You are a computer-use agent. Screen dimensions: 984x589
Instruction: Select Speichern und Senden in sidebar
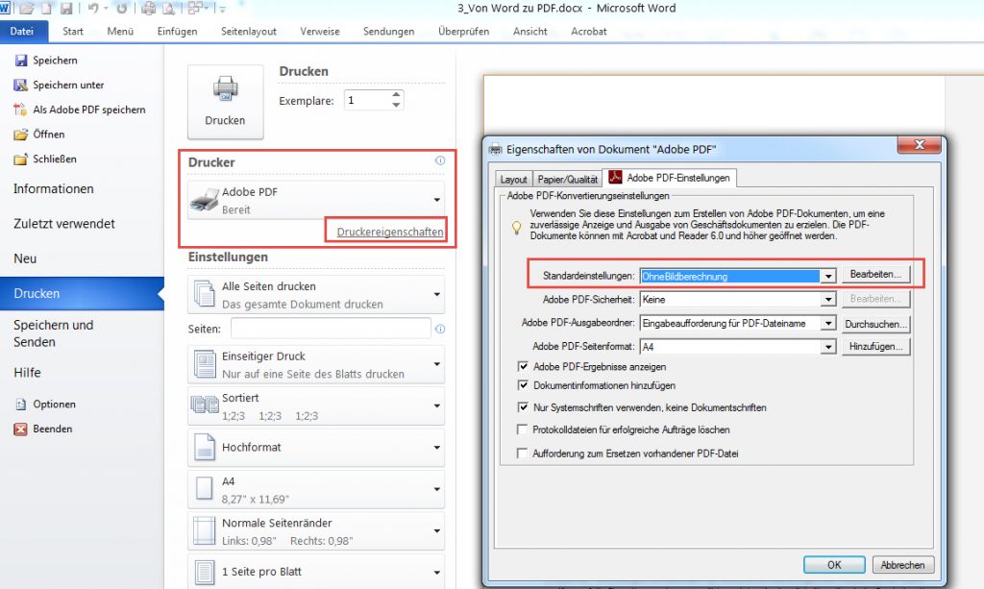[x=54, y=333]
